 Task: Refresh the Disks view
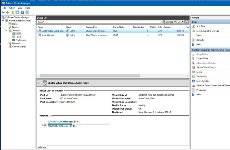click(200, 40)
